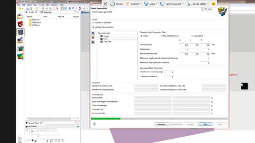Click Results panel horizontal scrollbar
Image resolution: width=255 pixels, height=143 pixels.
click(49, 118)
